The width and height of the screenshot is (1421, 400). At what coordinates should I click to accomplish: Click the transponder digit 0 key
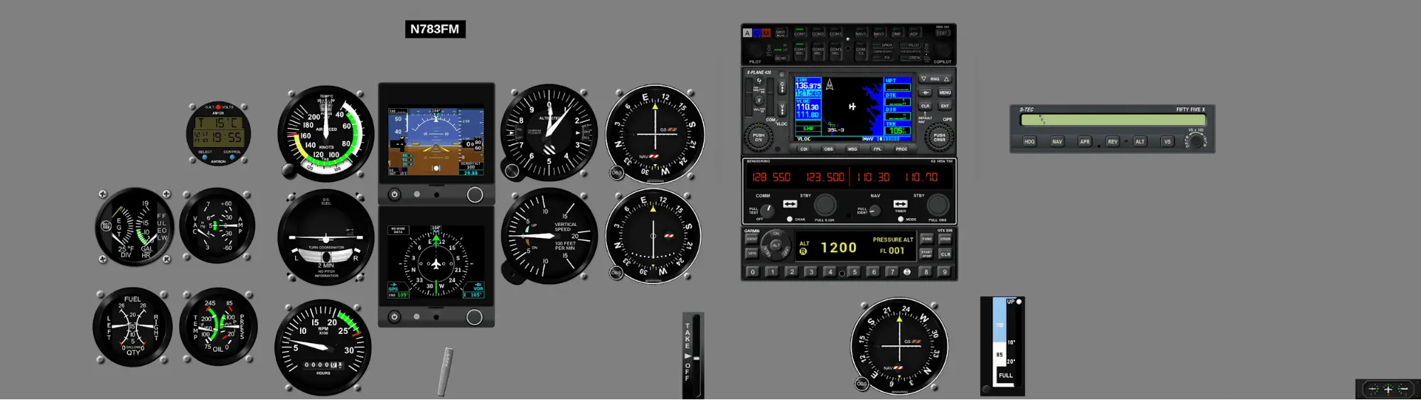pos(753,272)
